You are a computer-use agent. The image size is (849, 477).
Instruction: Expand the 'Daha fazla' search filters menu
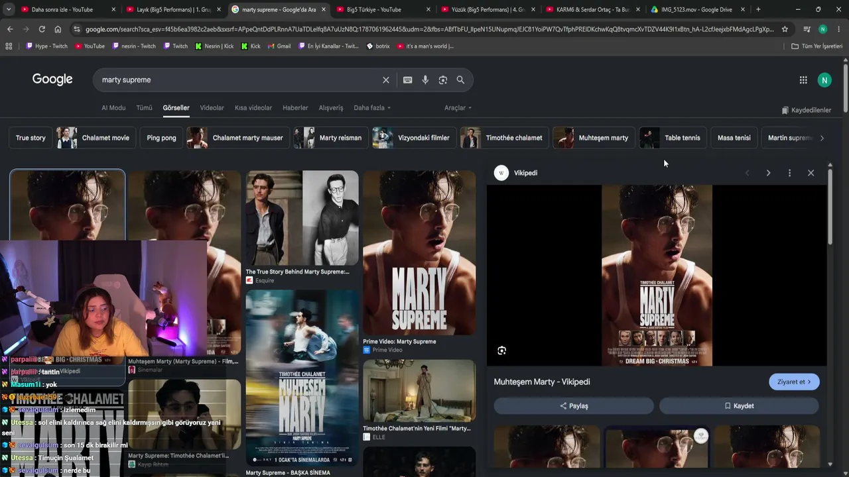(x=372, y=108)
